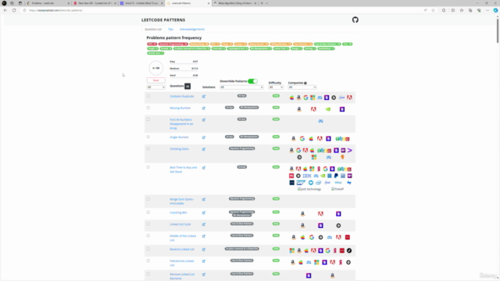Reload the page with the refresh icon

pos(14,10)
